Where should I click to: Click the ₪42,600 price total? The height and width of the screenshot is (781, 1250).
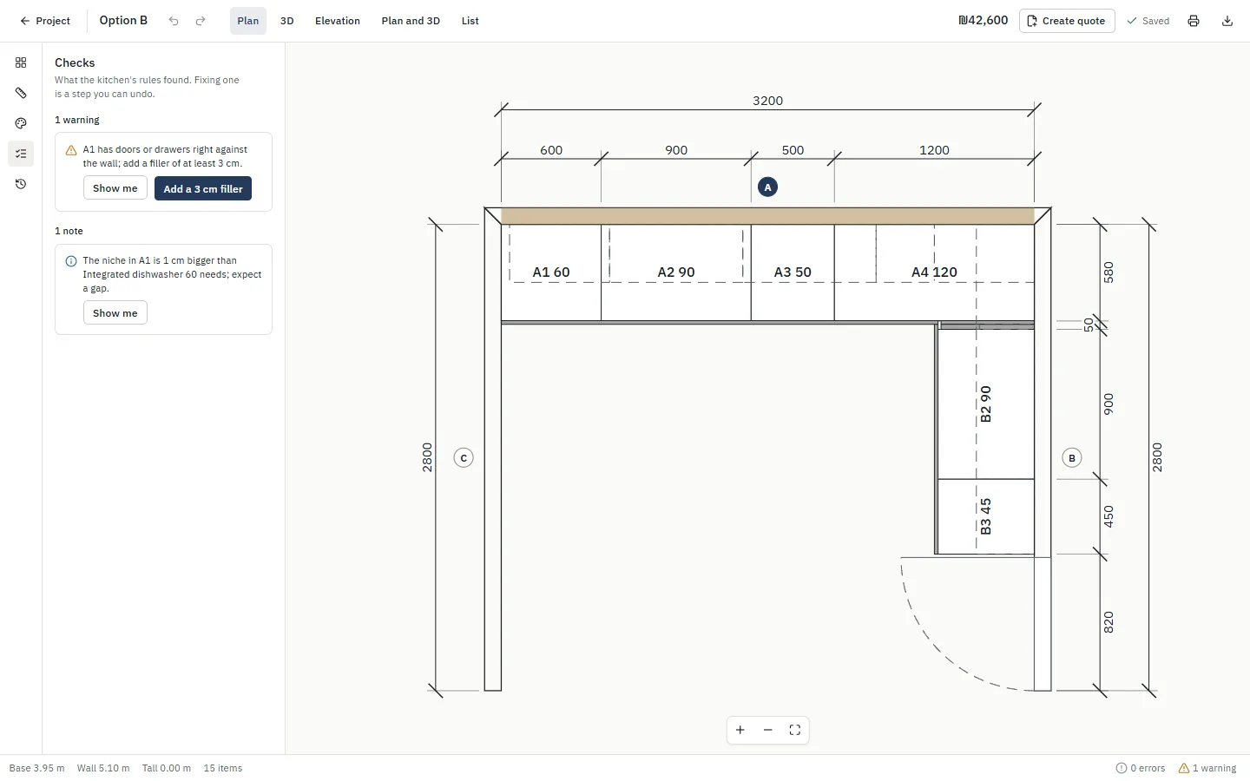(984, 20)
